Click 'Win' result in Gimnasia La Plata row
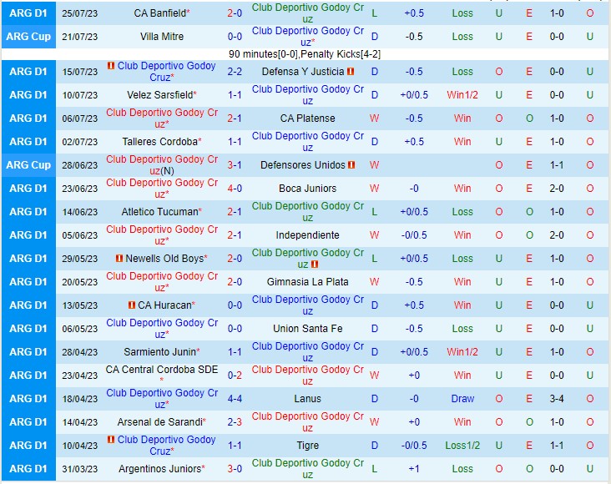 462,282
